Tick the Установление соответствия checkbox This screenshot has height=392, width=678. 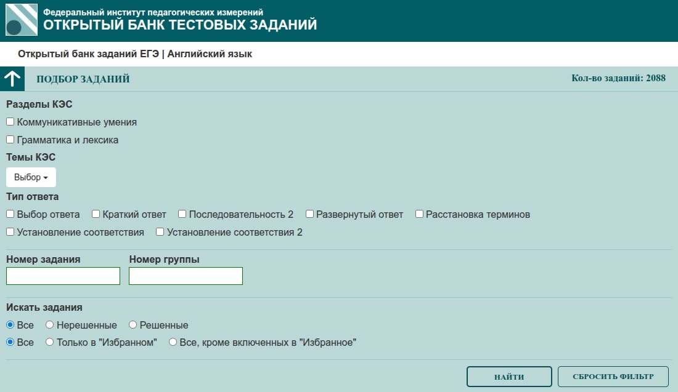[x=10, y=232]
